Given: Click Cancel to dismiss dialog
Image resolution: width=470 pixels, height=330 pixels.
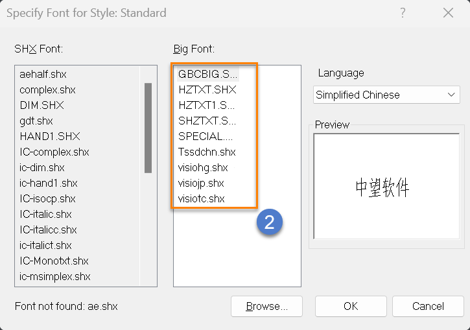Looking at the screenshot, I should tap(428, 306).
